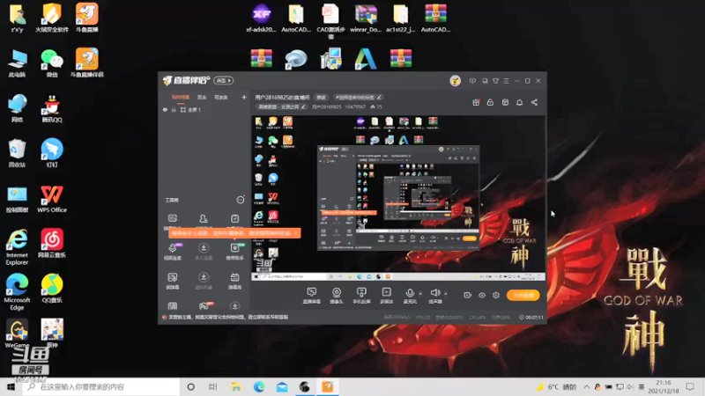705x396 pixels.
Task: Open the greyed-out download tool in middle row
Action: pos(204,251)
